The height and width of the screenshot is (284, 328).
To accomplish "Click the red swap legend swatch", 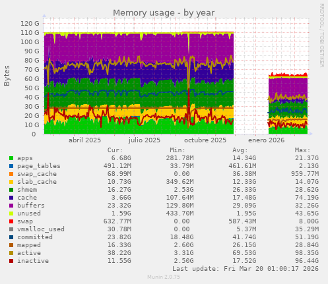I will [x=11, y=221].
